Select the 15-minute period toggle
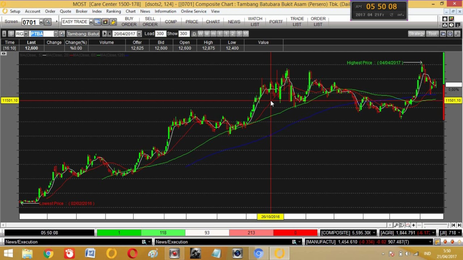 click(x=246, y=34)
